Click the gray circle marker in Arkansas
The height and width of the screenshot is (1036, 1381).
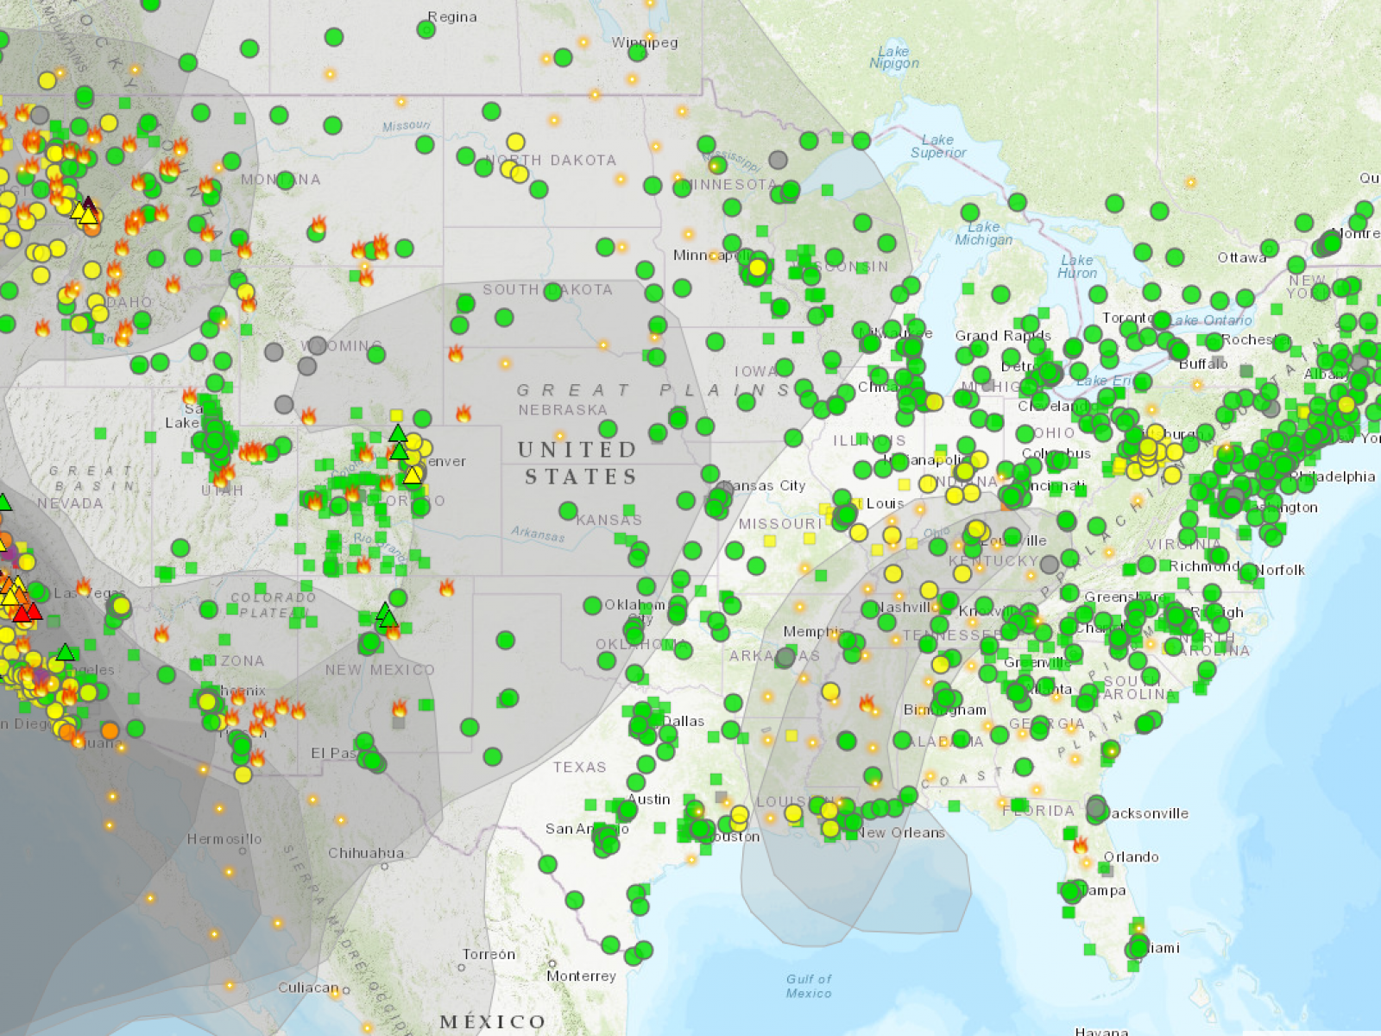785,658
